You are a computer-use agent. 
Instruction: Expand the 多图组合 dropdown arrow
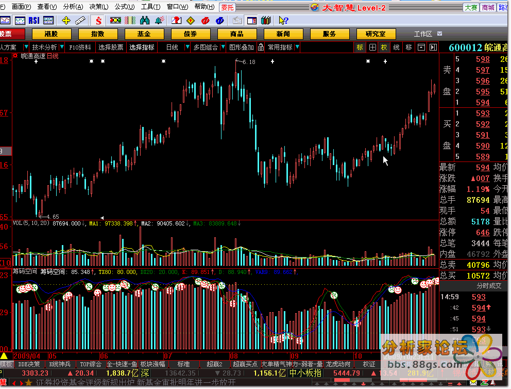[223, 47]
